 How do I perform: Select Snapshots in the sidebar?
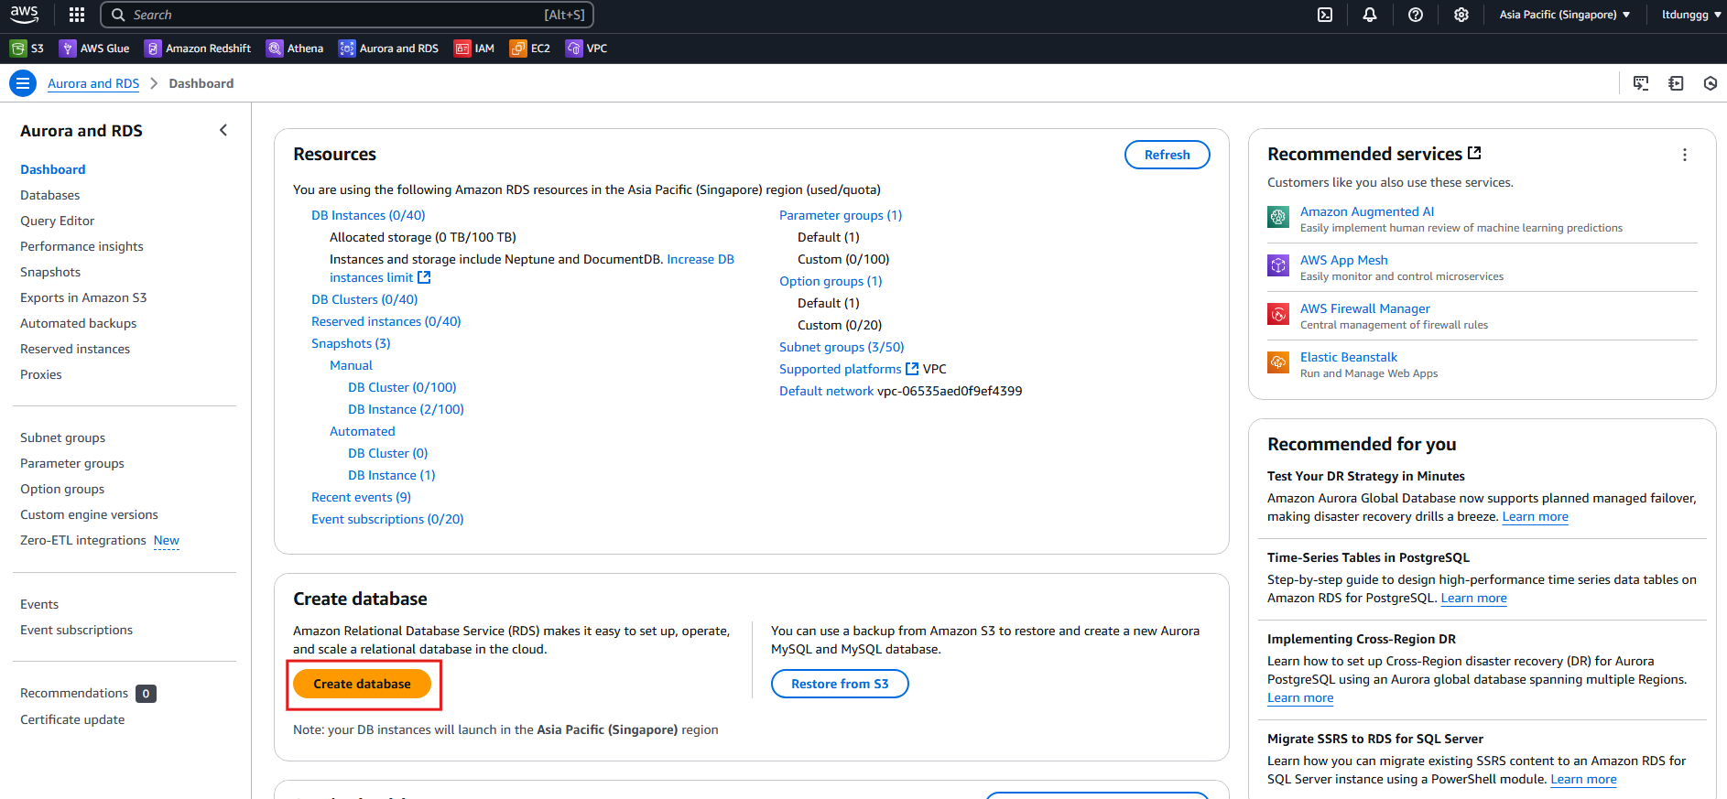click(50, 272)
